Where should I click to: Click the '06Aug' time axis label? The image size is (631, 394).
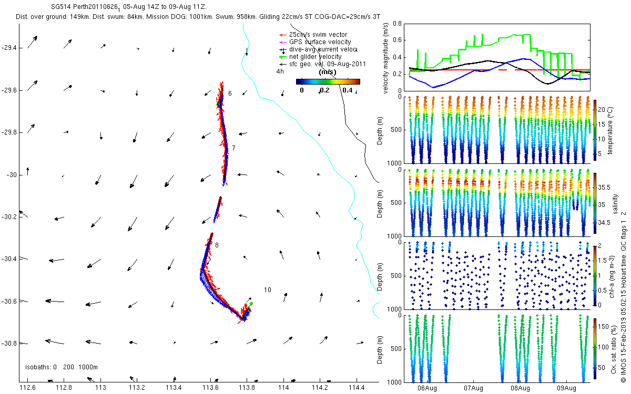coord(427,388)
